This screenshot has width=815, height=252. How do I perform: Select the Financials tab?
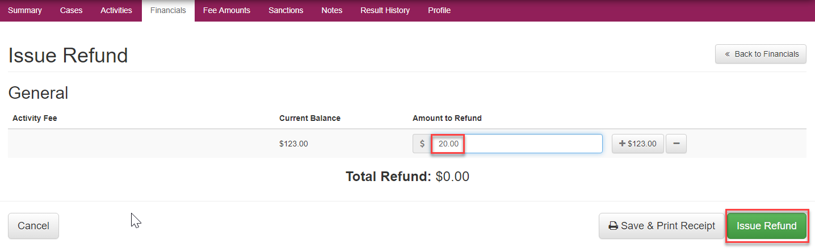[168, 10]
